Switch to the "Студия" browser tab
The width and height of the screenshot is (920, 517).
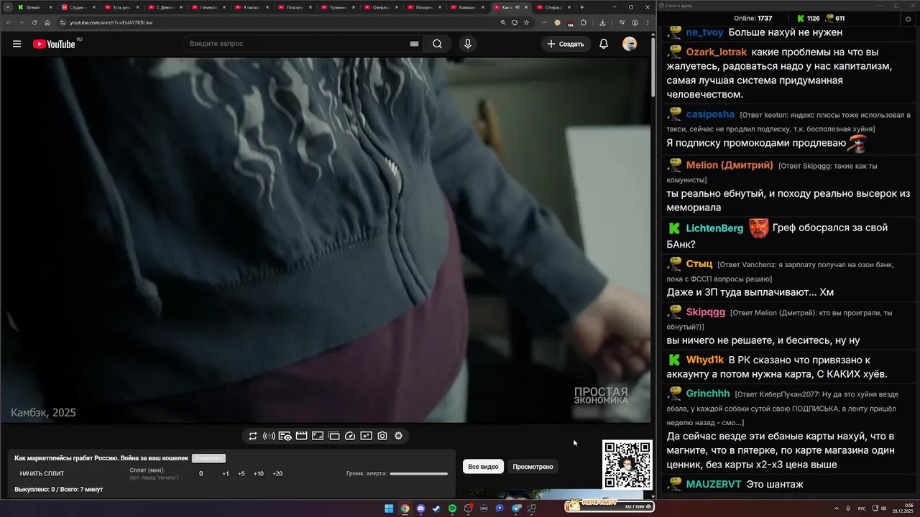click(76, 7)
